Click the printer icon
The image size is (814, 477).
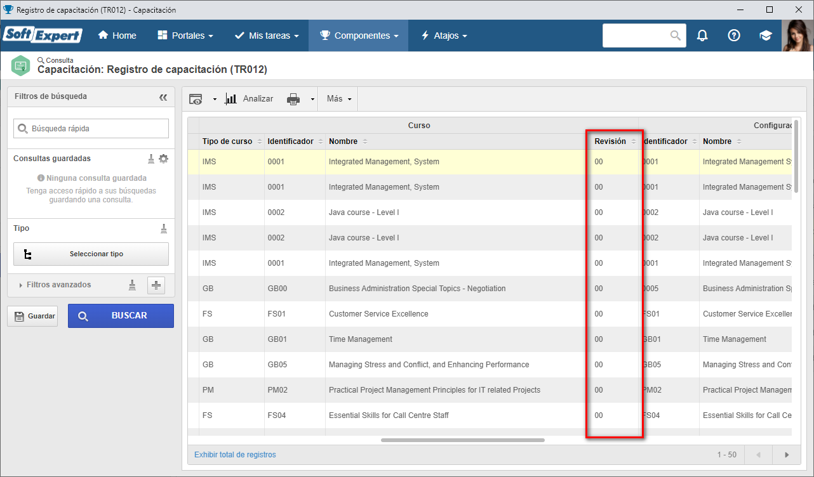[x=293, y=99]
